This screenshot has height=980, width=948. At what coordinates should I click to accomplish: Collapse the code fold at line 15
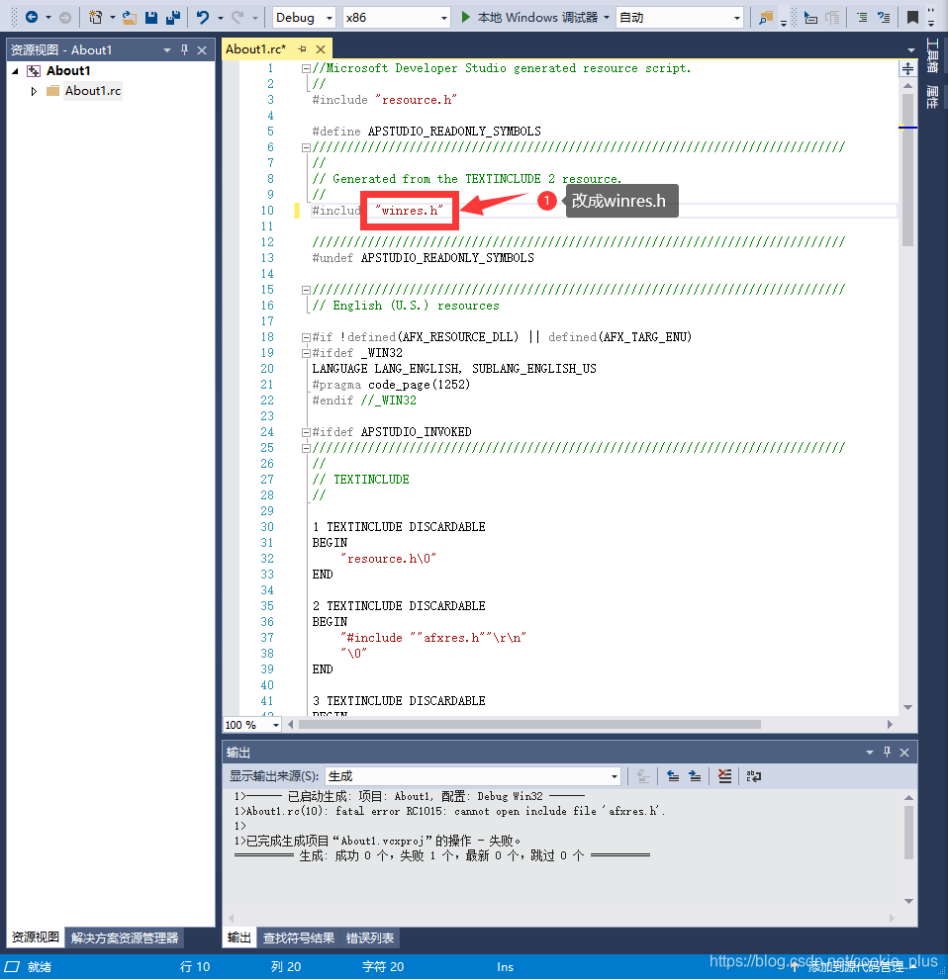click(x=306, y=290)
